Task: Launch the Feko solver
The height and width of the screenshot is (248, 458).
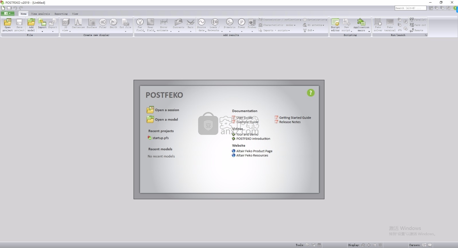Action: (x=378, y=25)
